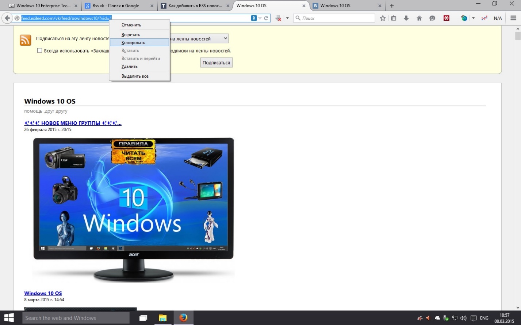
Task: Switch to the Rss vk - Поиск в Google tab
Action: (x=119, y=6)
